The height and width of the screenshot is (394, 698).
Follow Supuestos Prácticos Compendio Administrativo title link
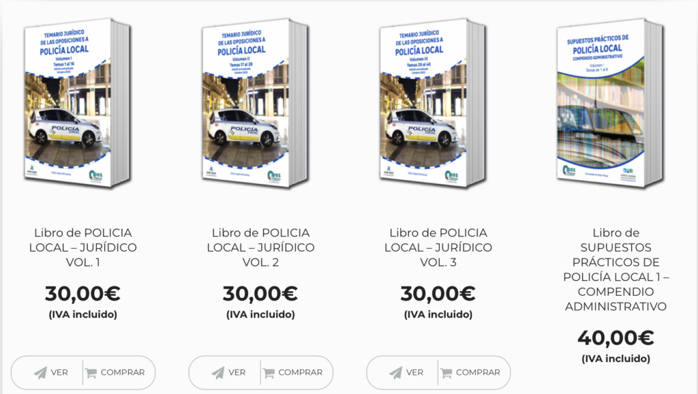(x=616, y=269)
